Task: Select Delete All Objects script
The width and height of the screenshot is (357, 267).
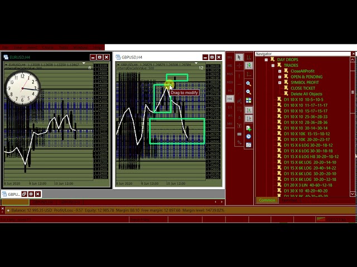Action: (306, 94)
